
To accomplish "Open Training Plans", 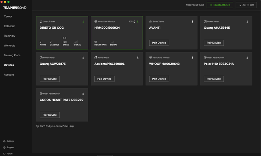I will (12, 55).
